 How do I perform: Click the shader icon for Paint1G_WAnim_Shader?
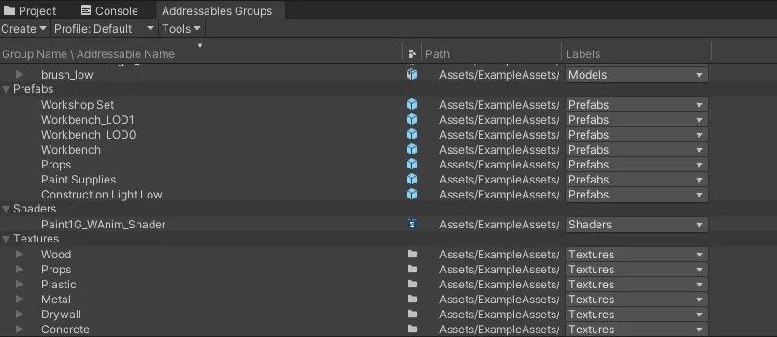(x=411, y=225)
